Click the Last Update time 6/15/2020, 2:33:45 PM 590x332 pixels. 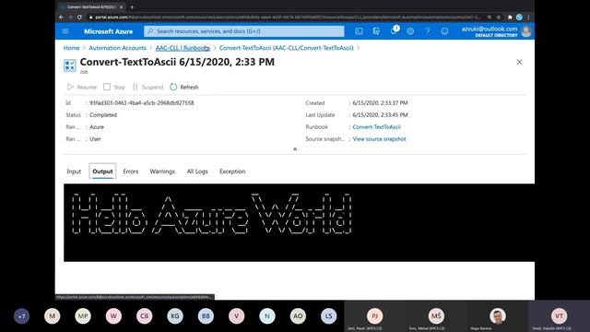[380, 114]
